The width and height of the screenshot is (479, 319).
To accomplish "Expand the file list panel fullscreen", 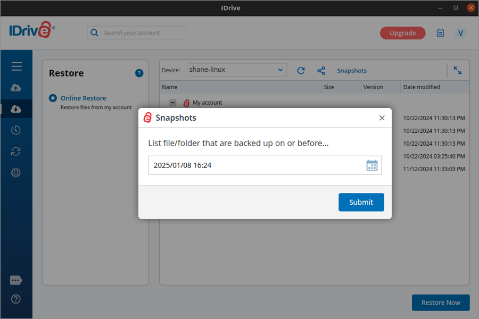I will coord(458,71).
